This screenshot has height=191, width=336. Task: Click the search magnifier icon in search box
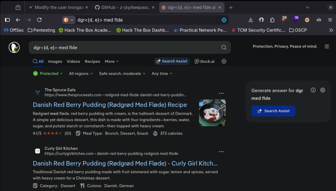pos(224,47)
